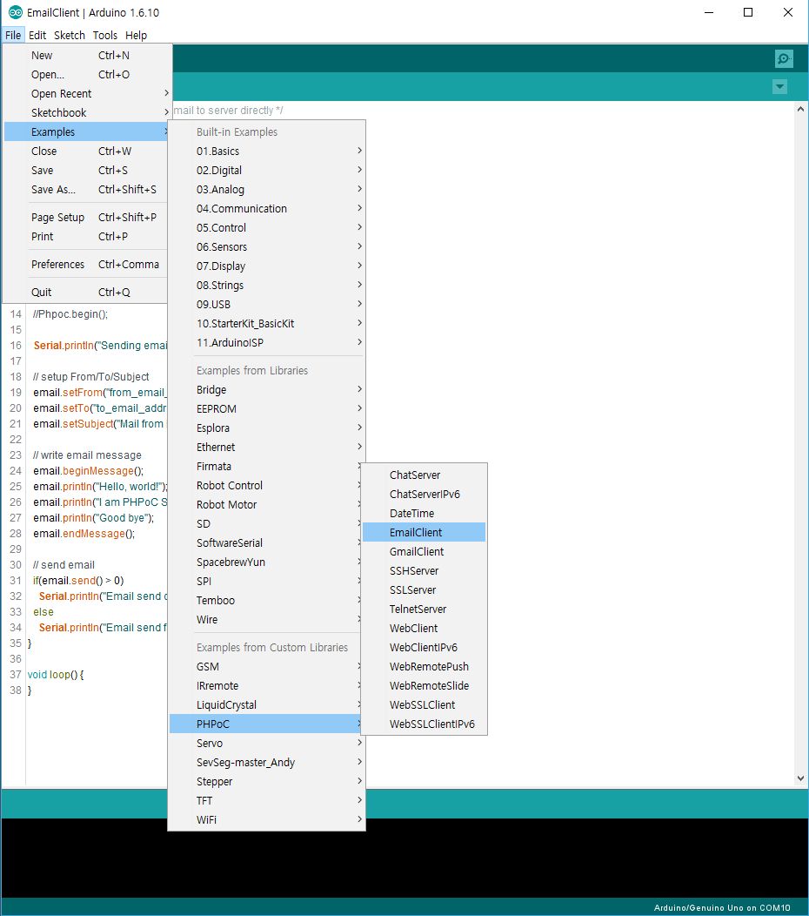Open the Temboo library examples
The width and height of the screenshot is (809, 916).
[267, 601]
